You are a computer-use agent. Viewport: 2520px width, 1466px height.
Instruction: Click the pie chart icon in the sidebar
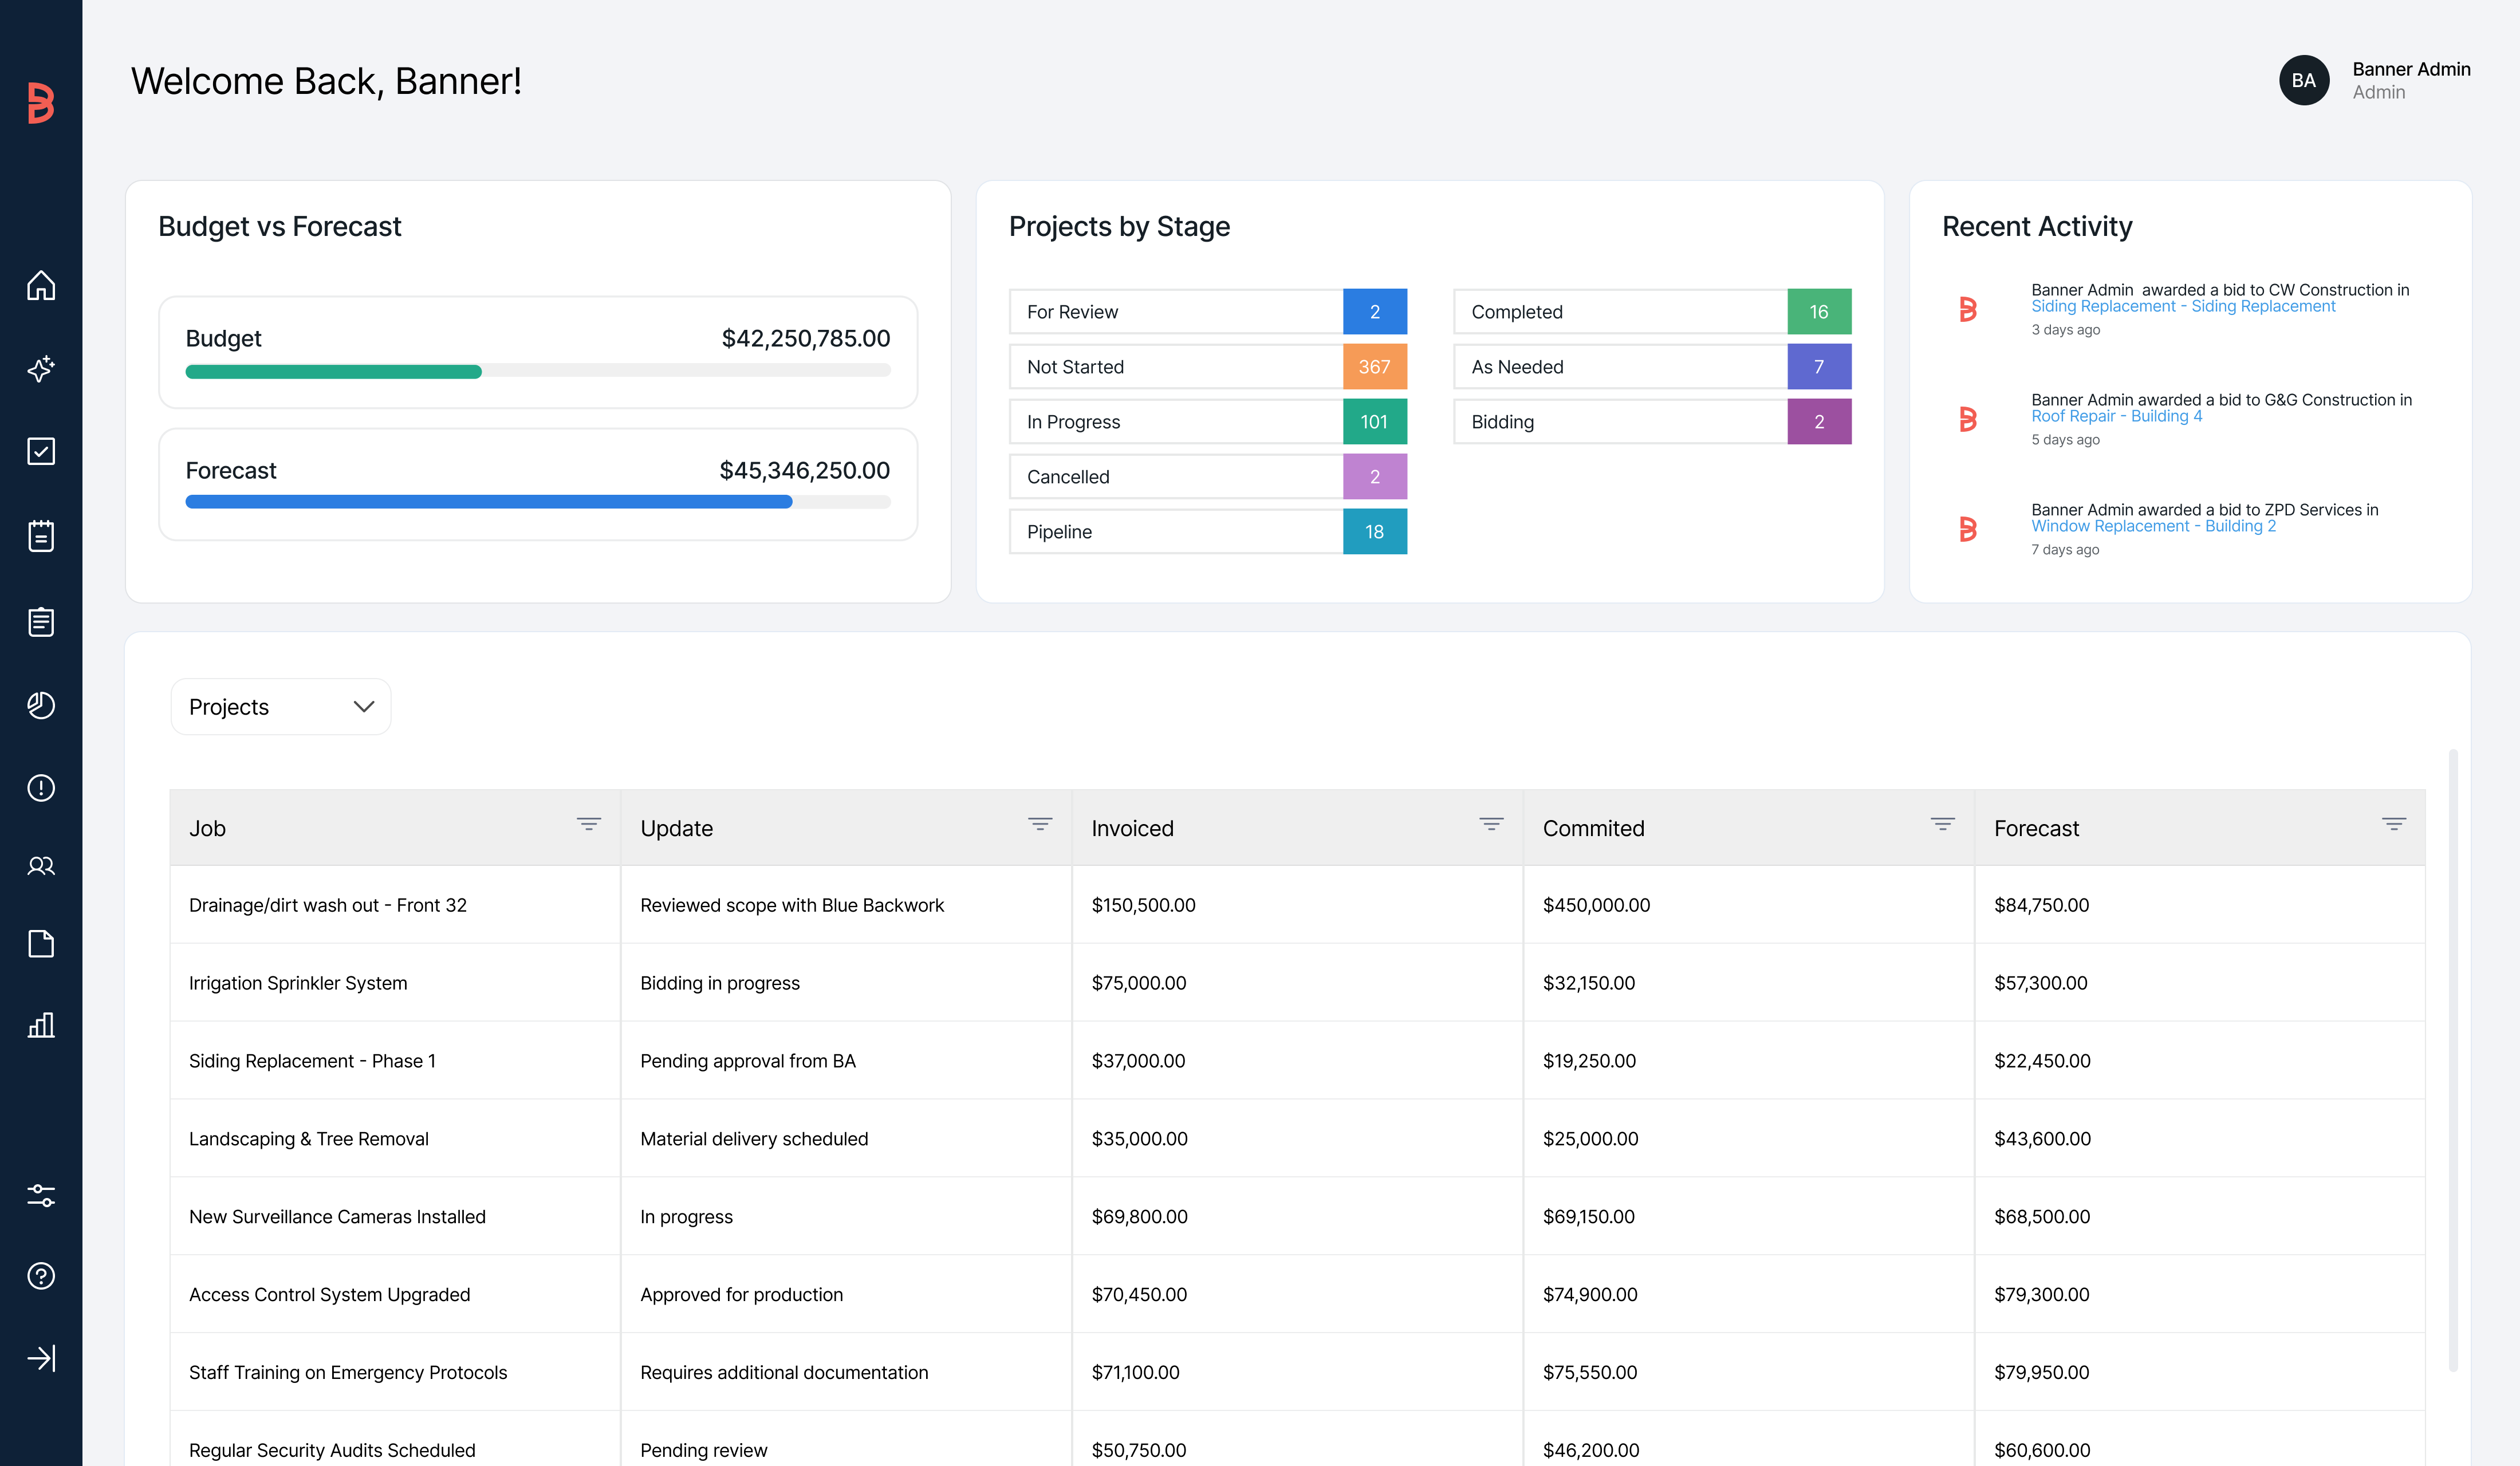click(41, 705)
